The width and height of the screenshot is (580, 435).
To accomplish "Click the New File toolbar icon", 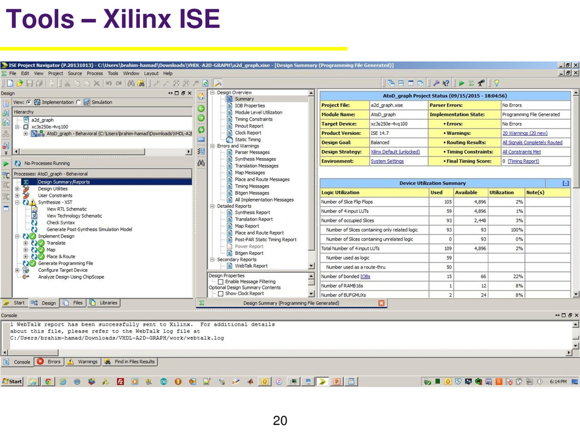I will coord(10,83).
